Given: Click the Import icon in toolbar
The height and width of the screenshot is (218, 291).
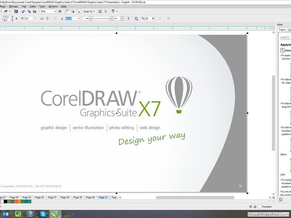Looking at the screenshot, I should [x=23, y=12].
